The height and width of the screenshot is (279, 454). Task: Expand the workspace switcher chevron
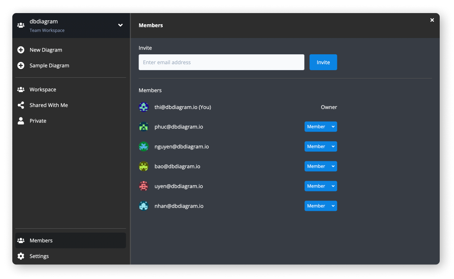(x=120, y=25)
